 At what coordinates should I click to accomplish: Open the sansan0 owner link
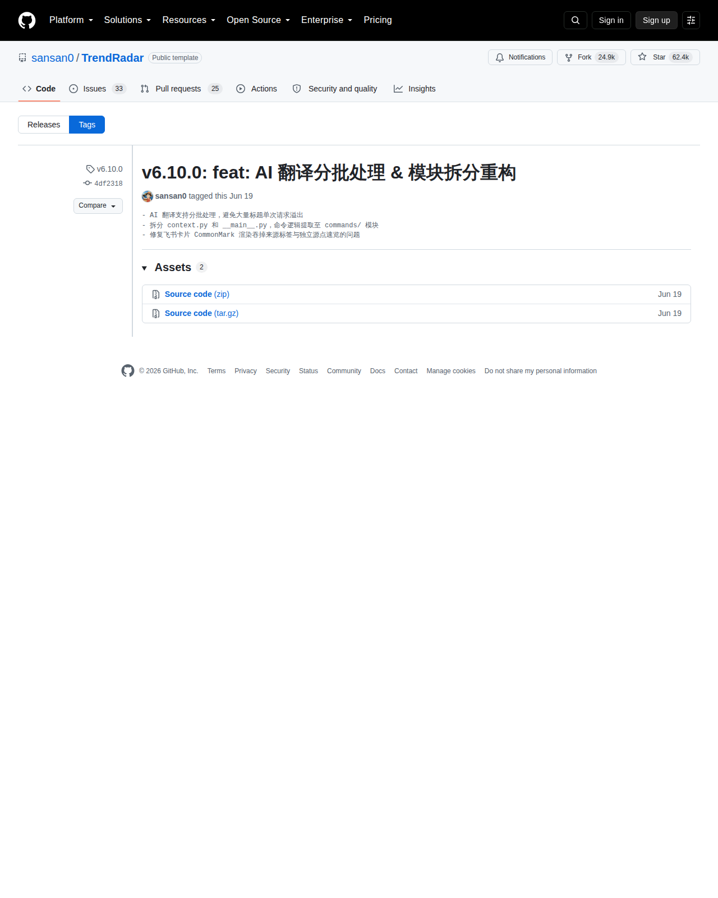pyautogui.click(x=53, y=58)
